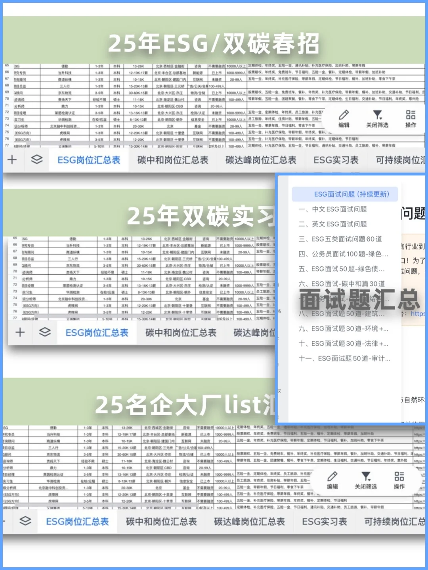Jump to 十、ESG面试题30道-法律
This screenshot has width=428, height=570.
(343, 344)
